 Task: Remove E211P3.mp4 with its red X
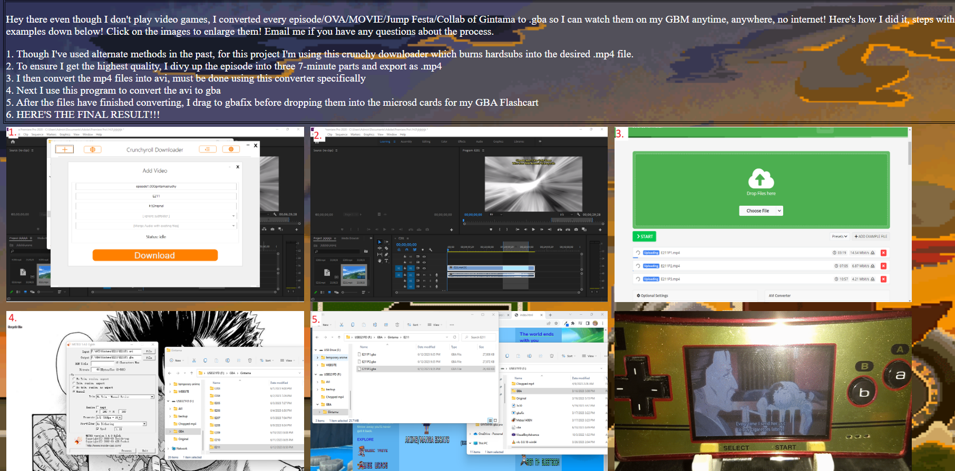[x=883, y=279]
